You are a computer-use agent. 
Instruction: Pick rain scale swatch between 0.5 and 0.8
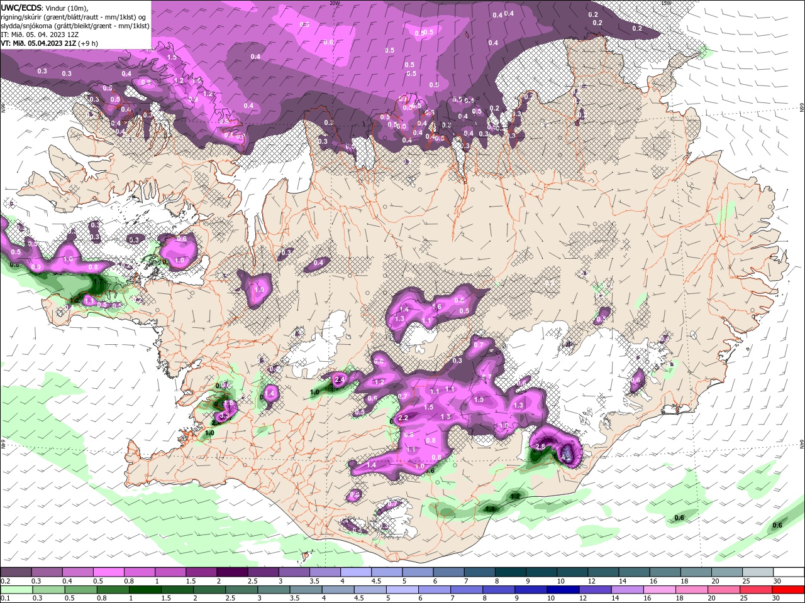80,590
